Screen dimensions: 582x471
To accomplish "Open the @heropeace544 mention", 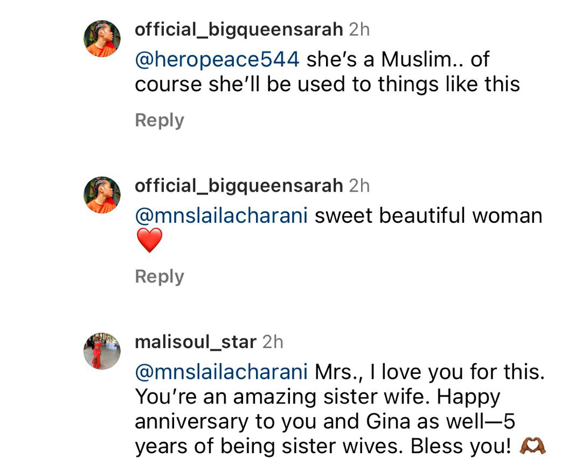I will (217, 59).
